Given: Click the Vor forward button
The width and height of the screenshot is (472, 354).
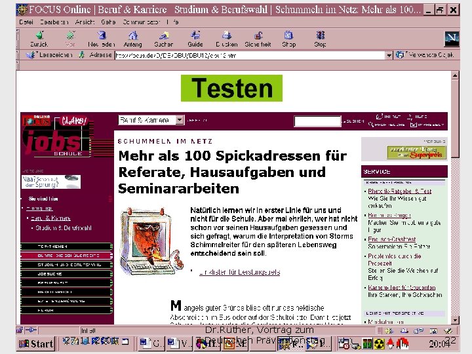Looking at the screenshot, I should point(70,39).
